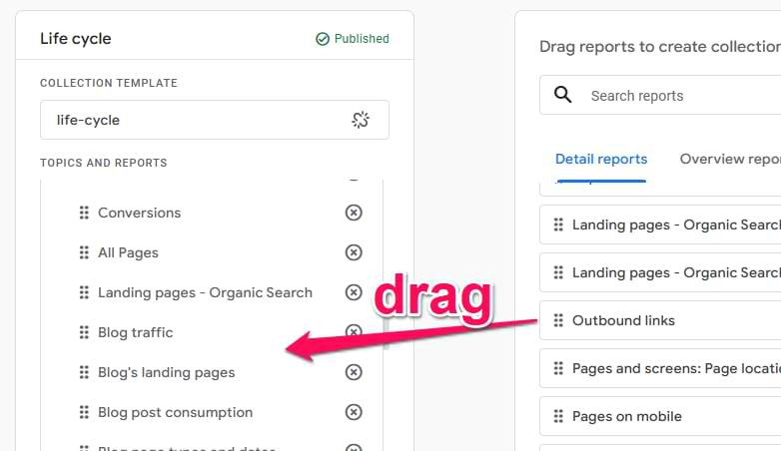This screenshot has height=451, width=781.
Task: Click drag handle beside Blog traffic
Action: 84,332
